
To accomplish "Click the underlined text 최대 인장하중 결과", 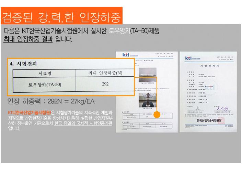I will point(28,39).
